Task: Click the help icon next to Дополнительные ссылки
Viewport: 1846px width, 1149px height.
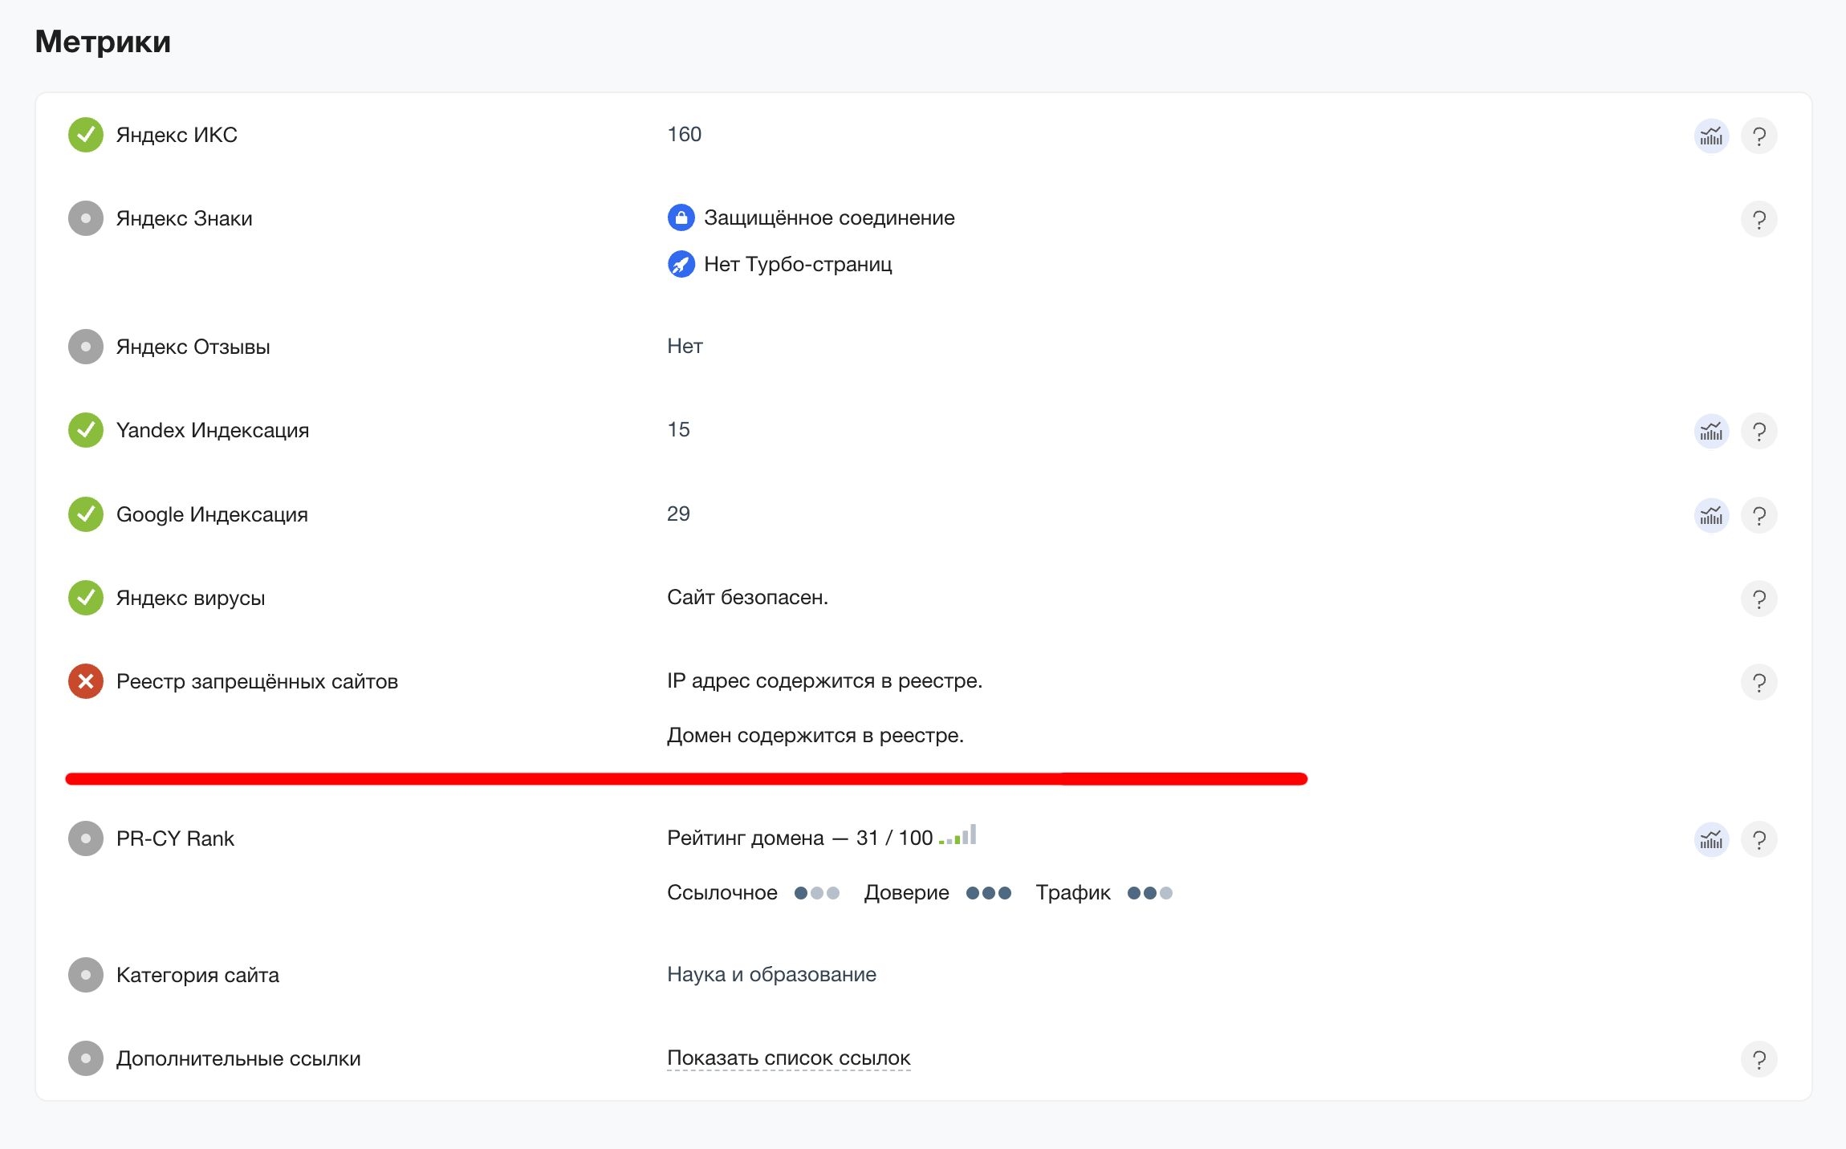Action: [1760, 1058]
